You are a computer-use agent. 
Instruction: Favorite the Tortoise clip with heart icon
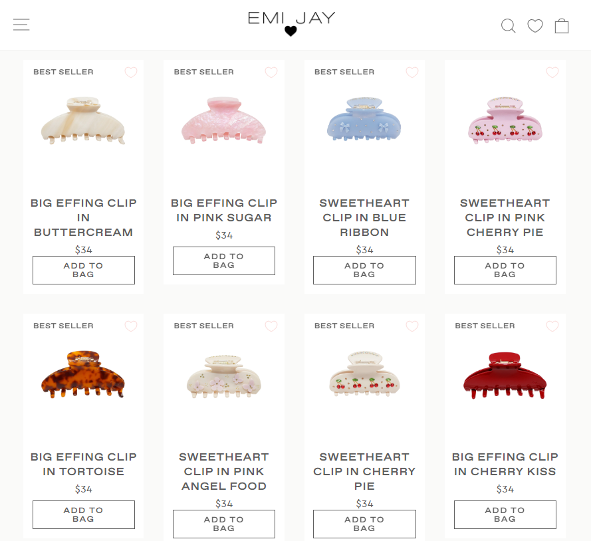tap(131, 326)
